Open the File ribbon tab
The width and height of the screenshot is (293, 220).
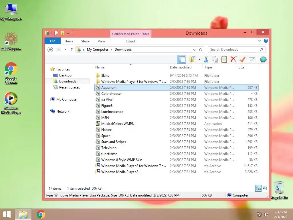[x=53, y=41]
